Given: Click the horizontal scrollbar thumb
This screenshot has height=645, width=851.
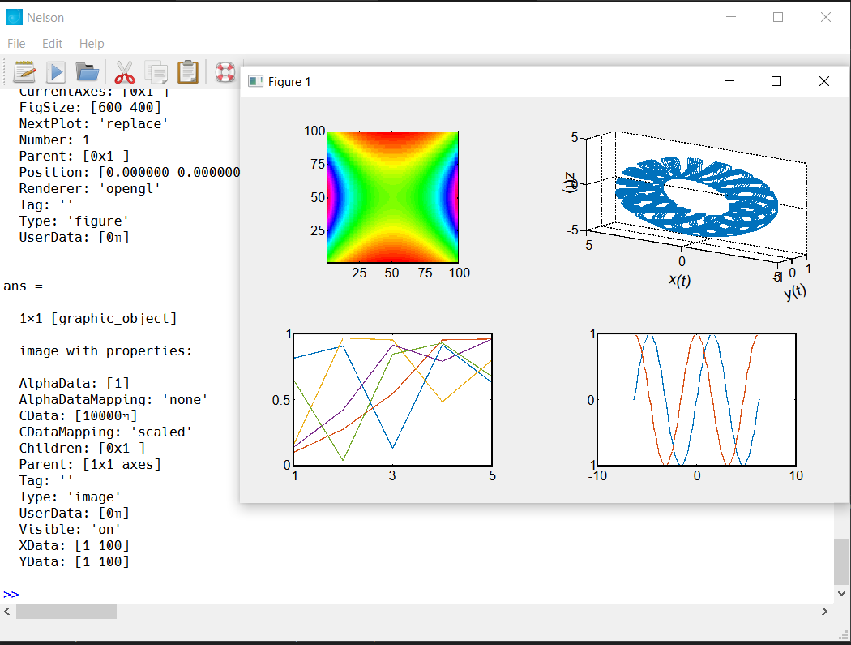Looking at the screenshot, I should [66, 611].
